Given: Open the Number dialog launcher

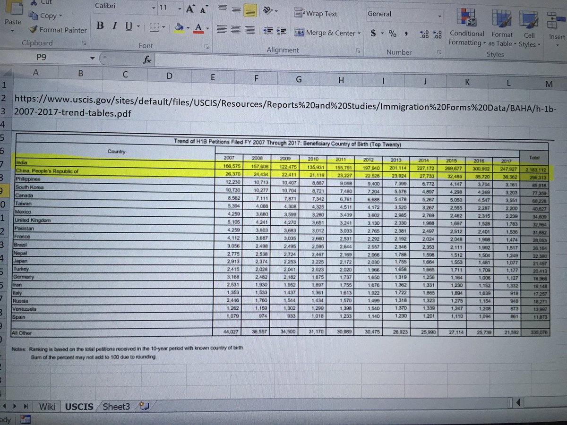Looking at the screenshot, I should (x=440, y=52).
